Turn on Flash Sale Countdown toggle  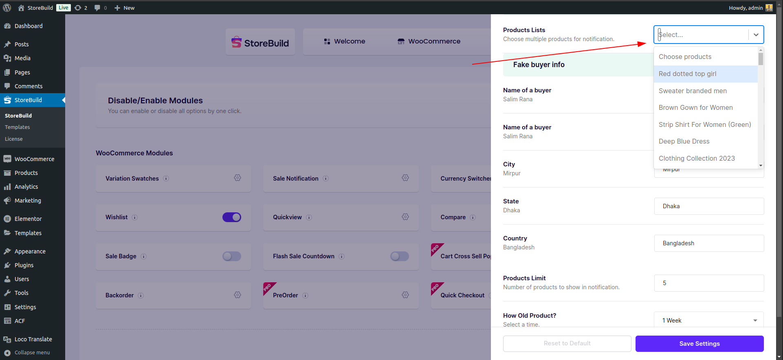[x=400, y=256]
